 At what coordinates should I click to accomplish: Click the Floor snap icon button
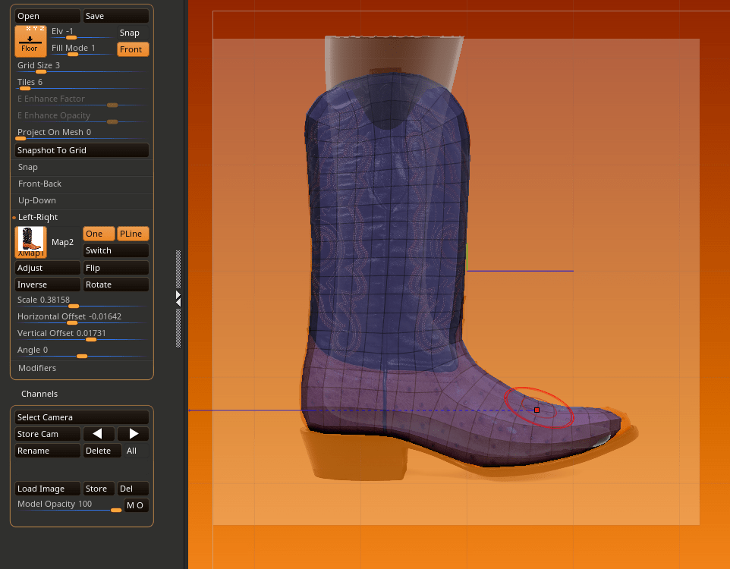(30, 39)
